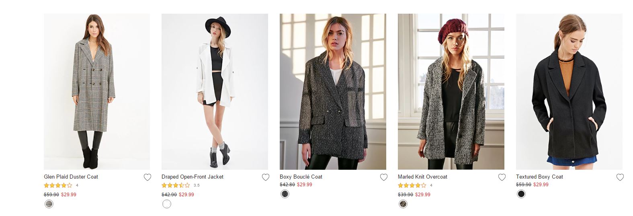Favorite the Glen Plaid Duster Coat heart
The height and width of the screenshot is (216, 633).
[147, 177]
